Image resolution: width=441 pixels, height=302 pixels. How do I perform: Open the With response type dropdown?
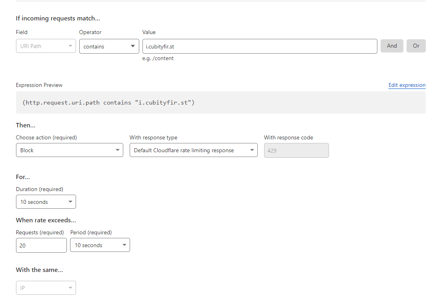pyautogui.click(x=193, y=150)
